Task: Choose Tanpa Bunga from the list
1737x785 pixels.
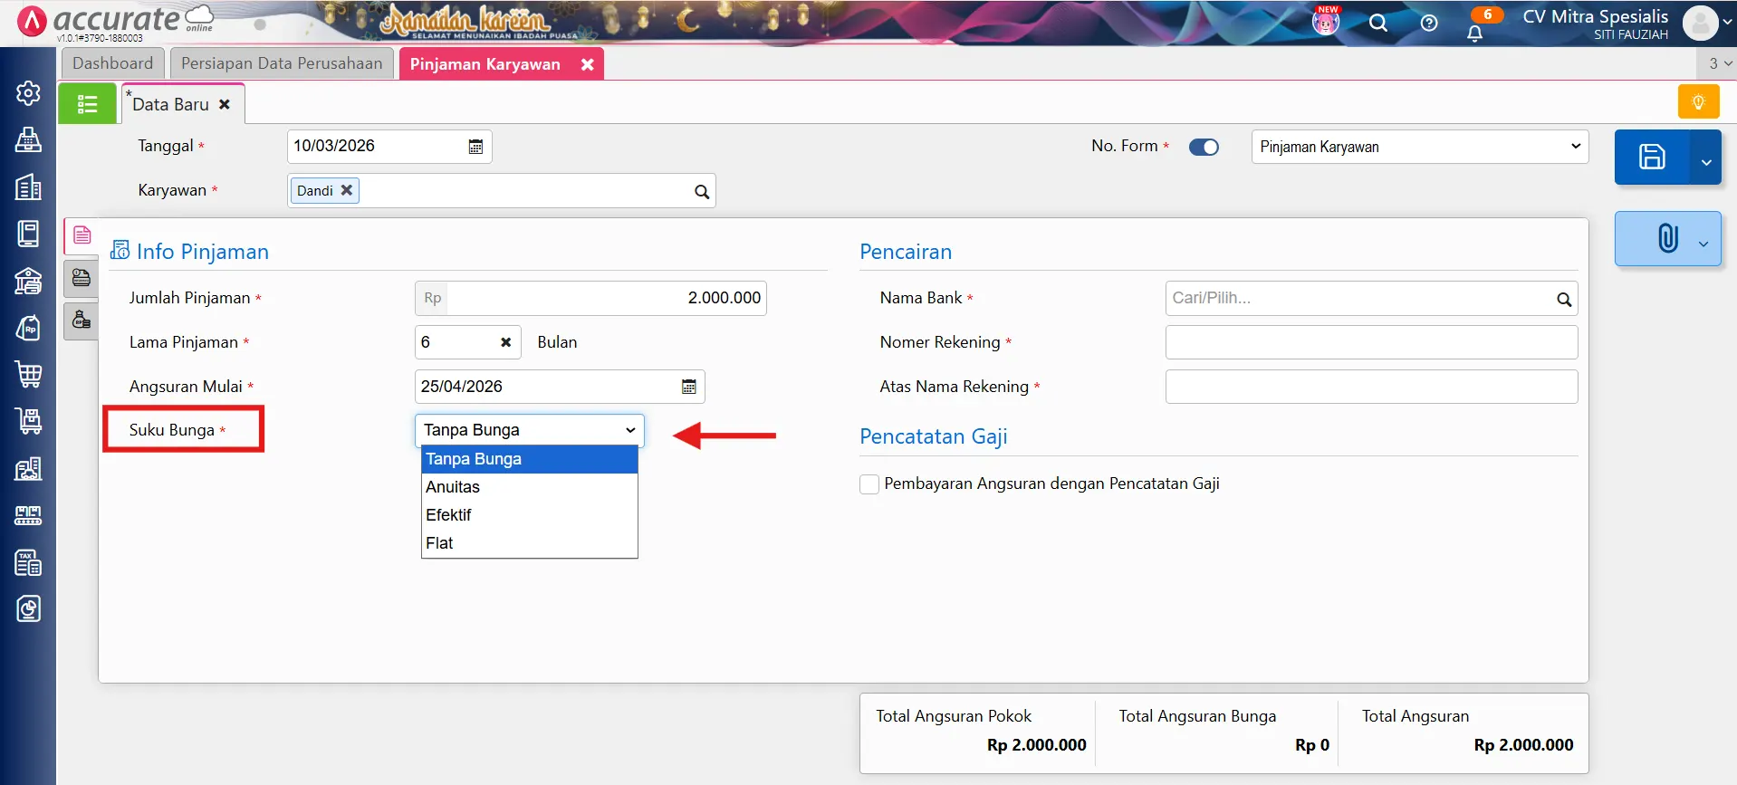Action: (530, 459)
